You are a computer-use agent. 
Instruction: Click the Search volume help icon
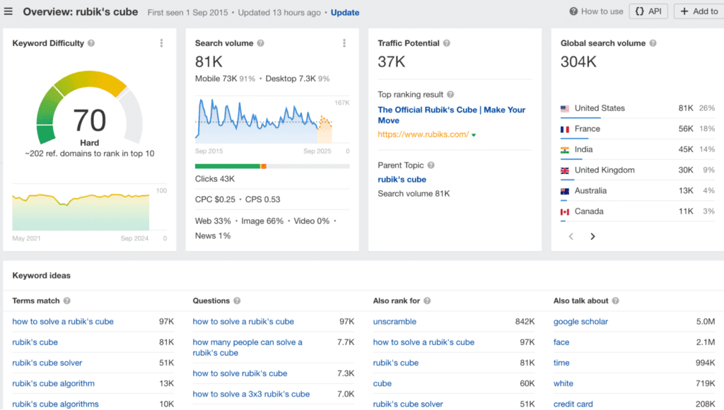(x=260, y=43)
